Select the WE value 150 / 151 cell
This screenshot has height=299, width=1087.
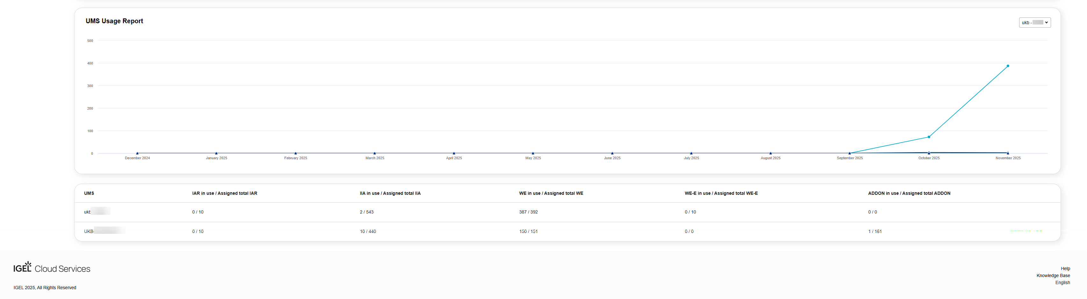click(528, 231)
